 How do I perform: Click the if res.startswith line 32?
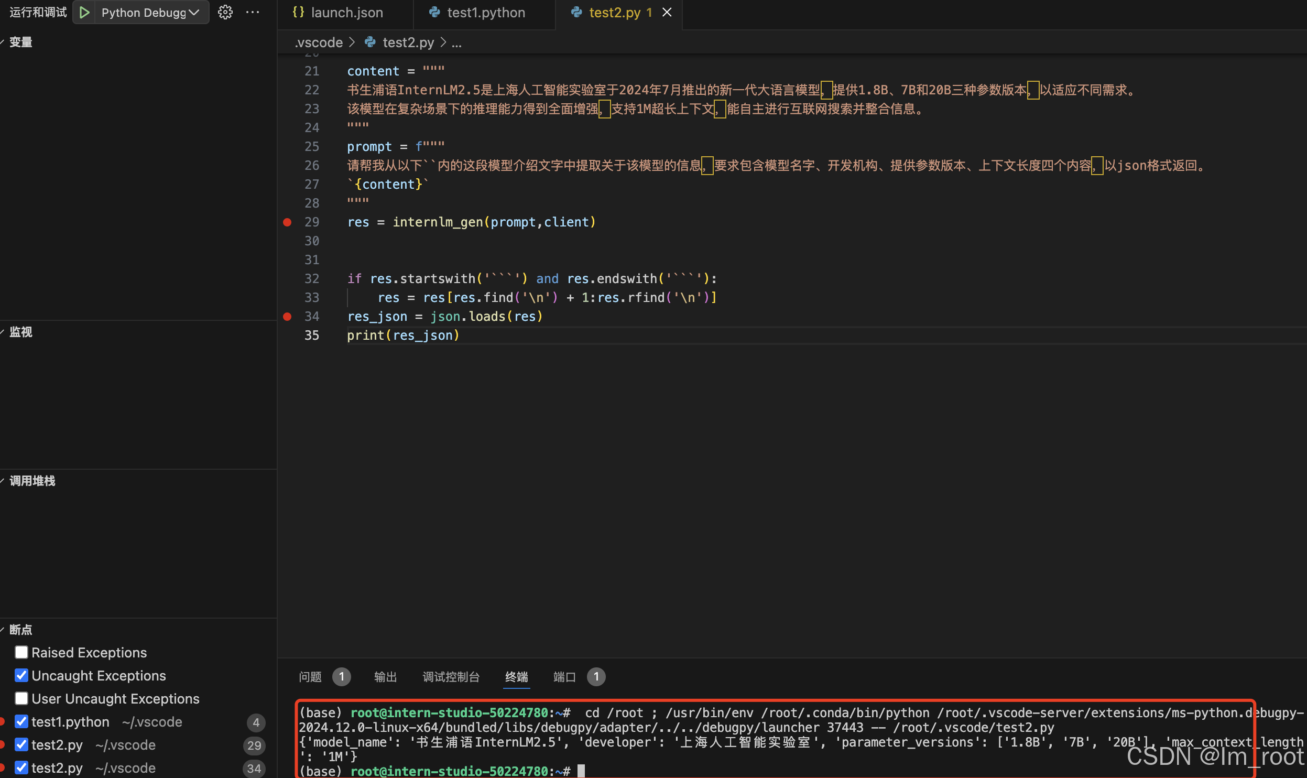(x=532, y=278)
